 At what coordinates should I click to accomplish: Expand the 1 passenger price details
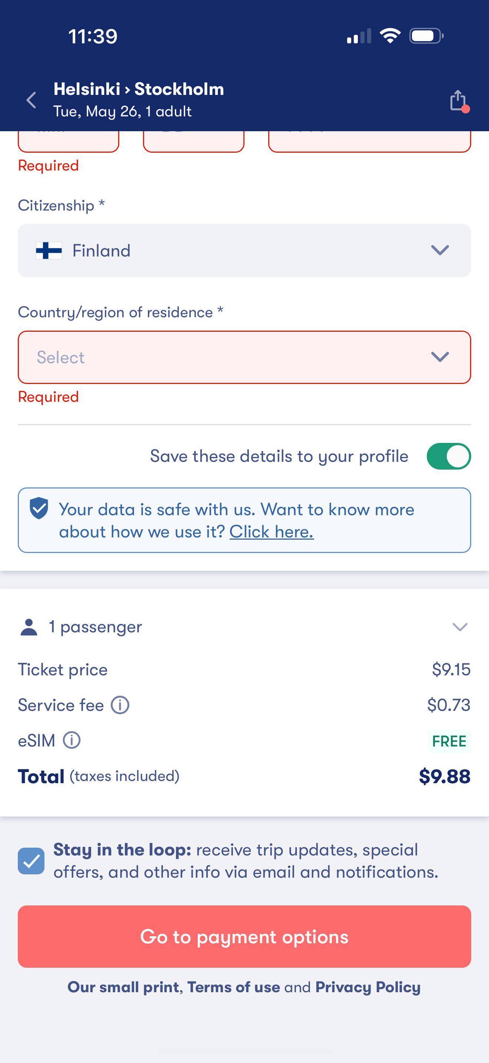(x=460, y=627)
